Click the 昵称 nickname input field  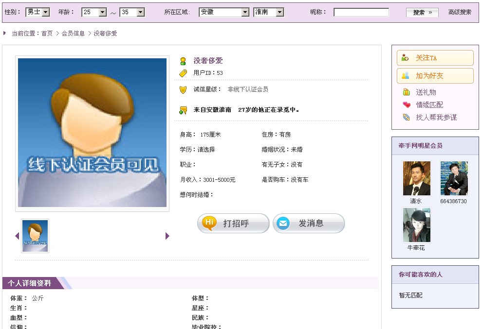point(361,12)
